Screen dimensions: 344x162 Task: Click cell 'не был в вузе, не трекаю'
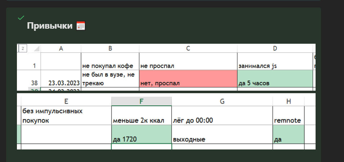click(110, 79)
